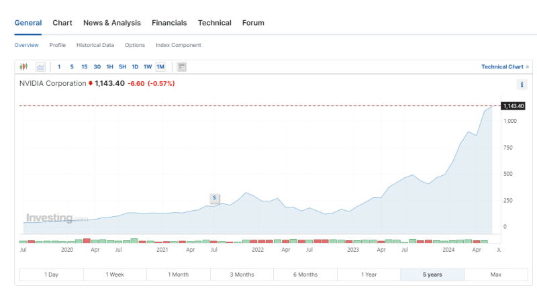Viewport: 537px width, 290px height.
Task: Select the 1M interval button
Action: tap(160, 66)
